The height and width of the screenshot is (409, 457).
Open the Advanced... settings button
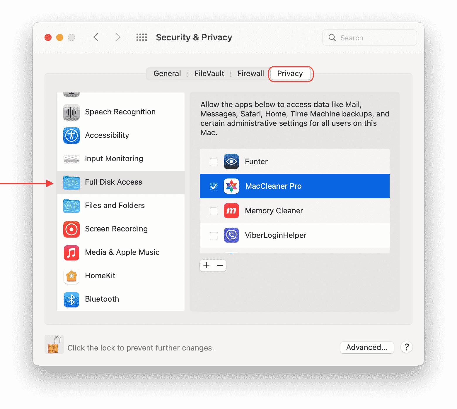(367, 347)
